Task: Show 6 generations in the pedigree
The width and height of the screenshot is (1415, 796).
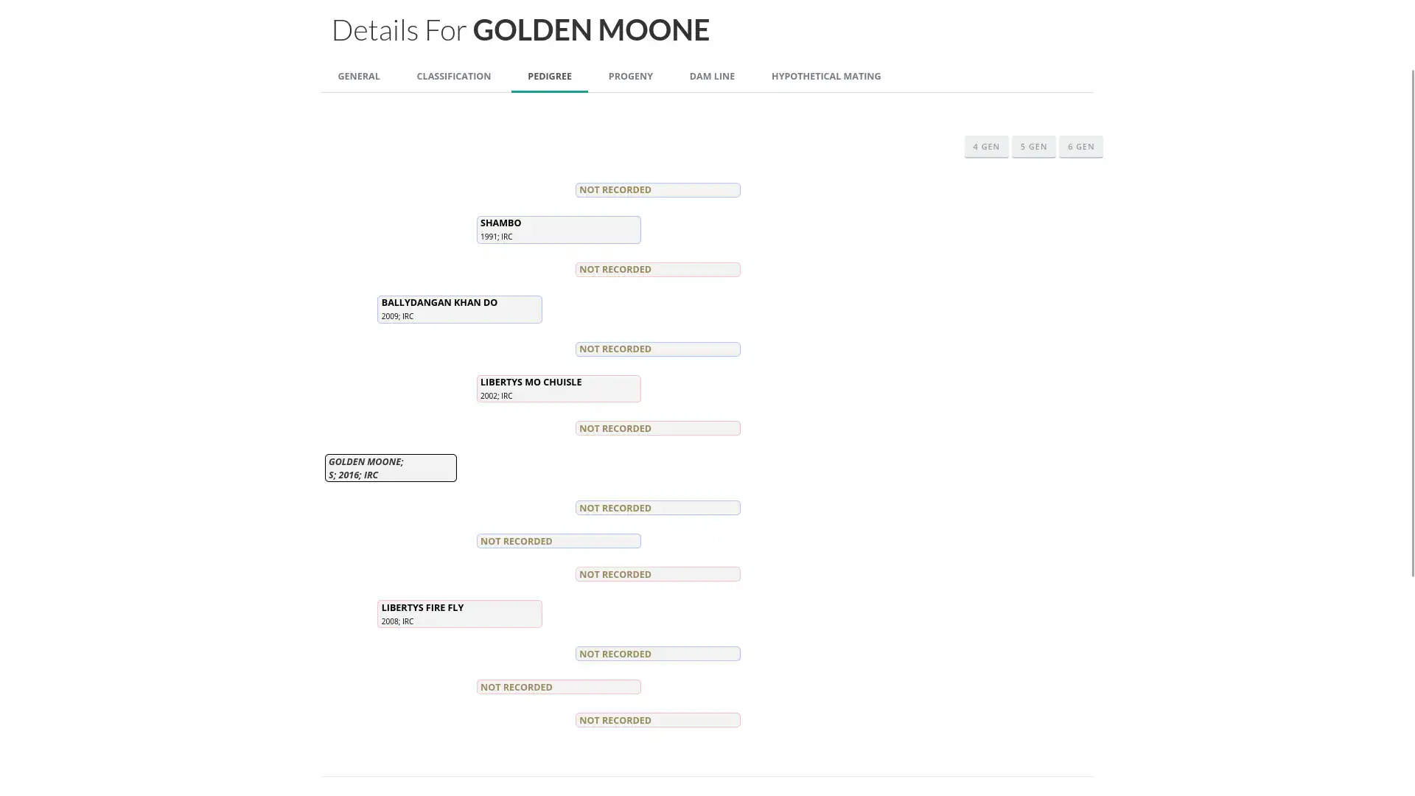Action: tap(1080, 146)
